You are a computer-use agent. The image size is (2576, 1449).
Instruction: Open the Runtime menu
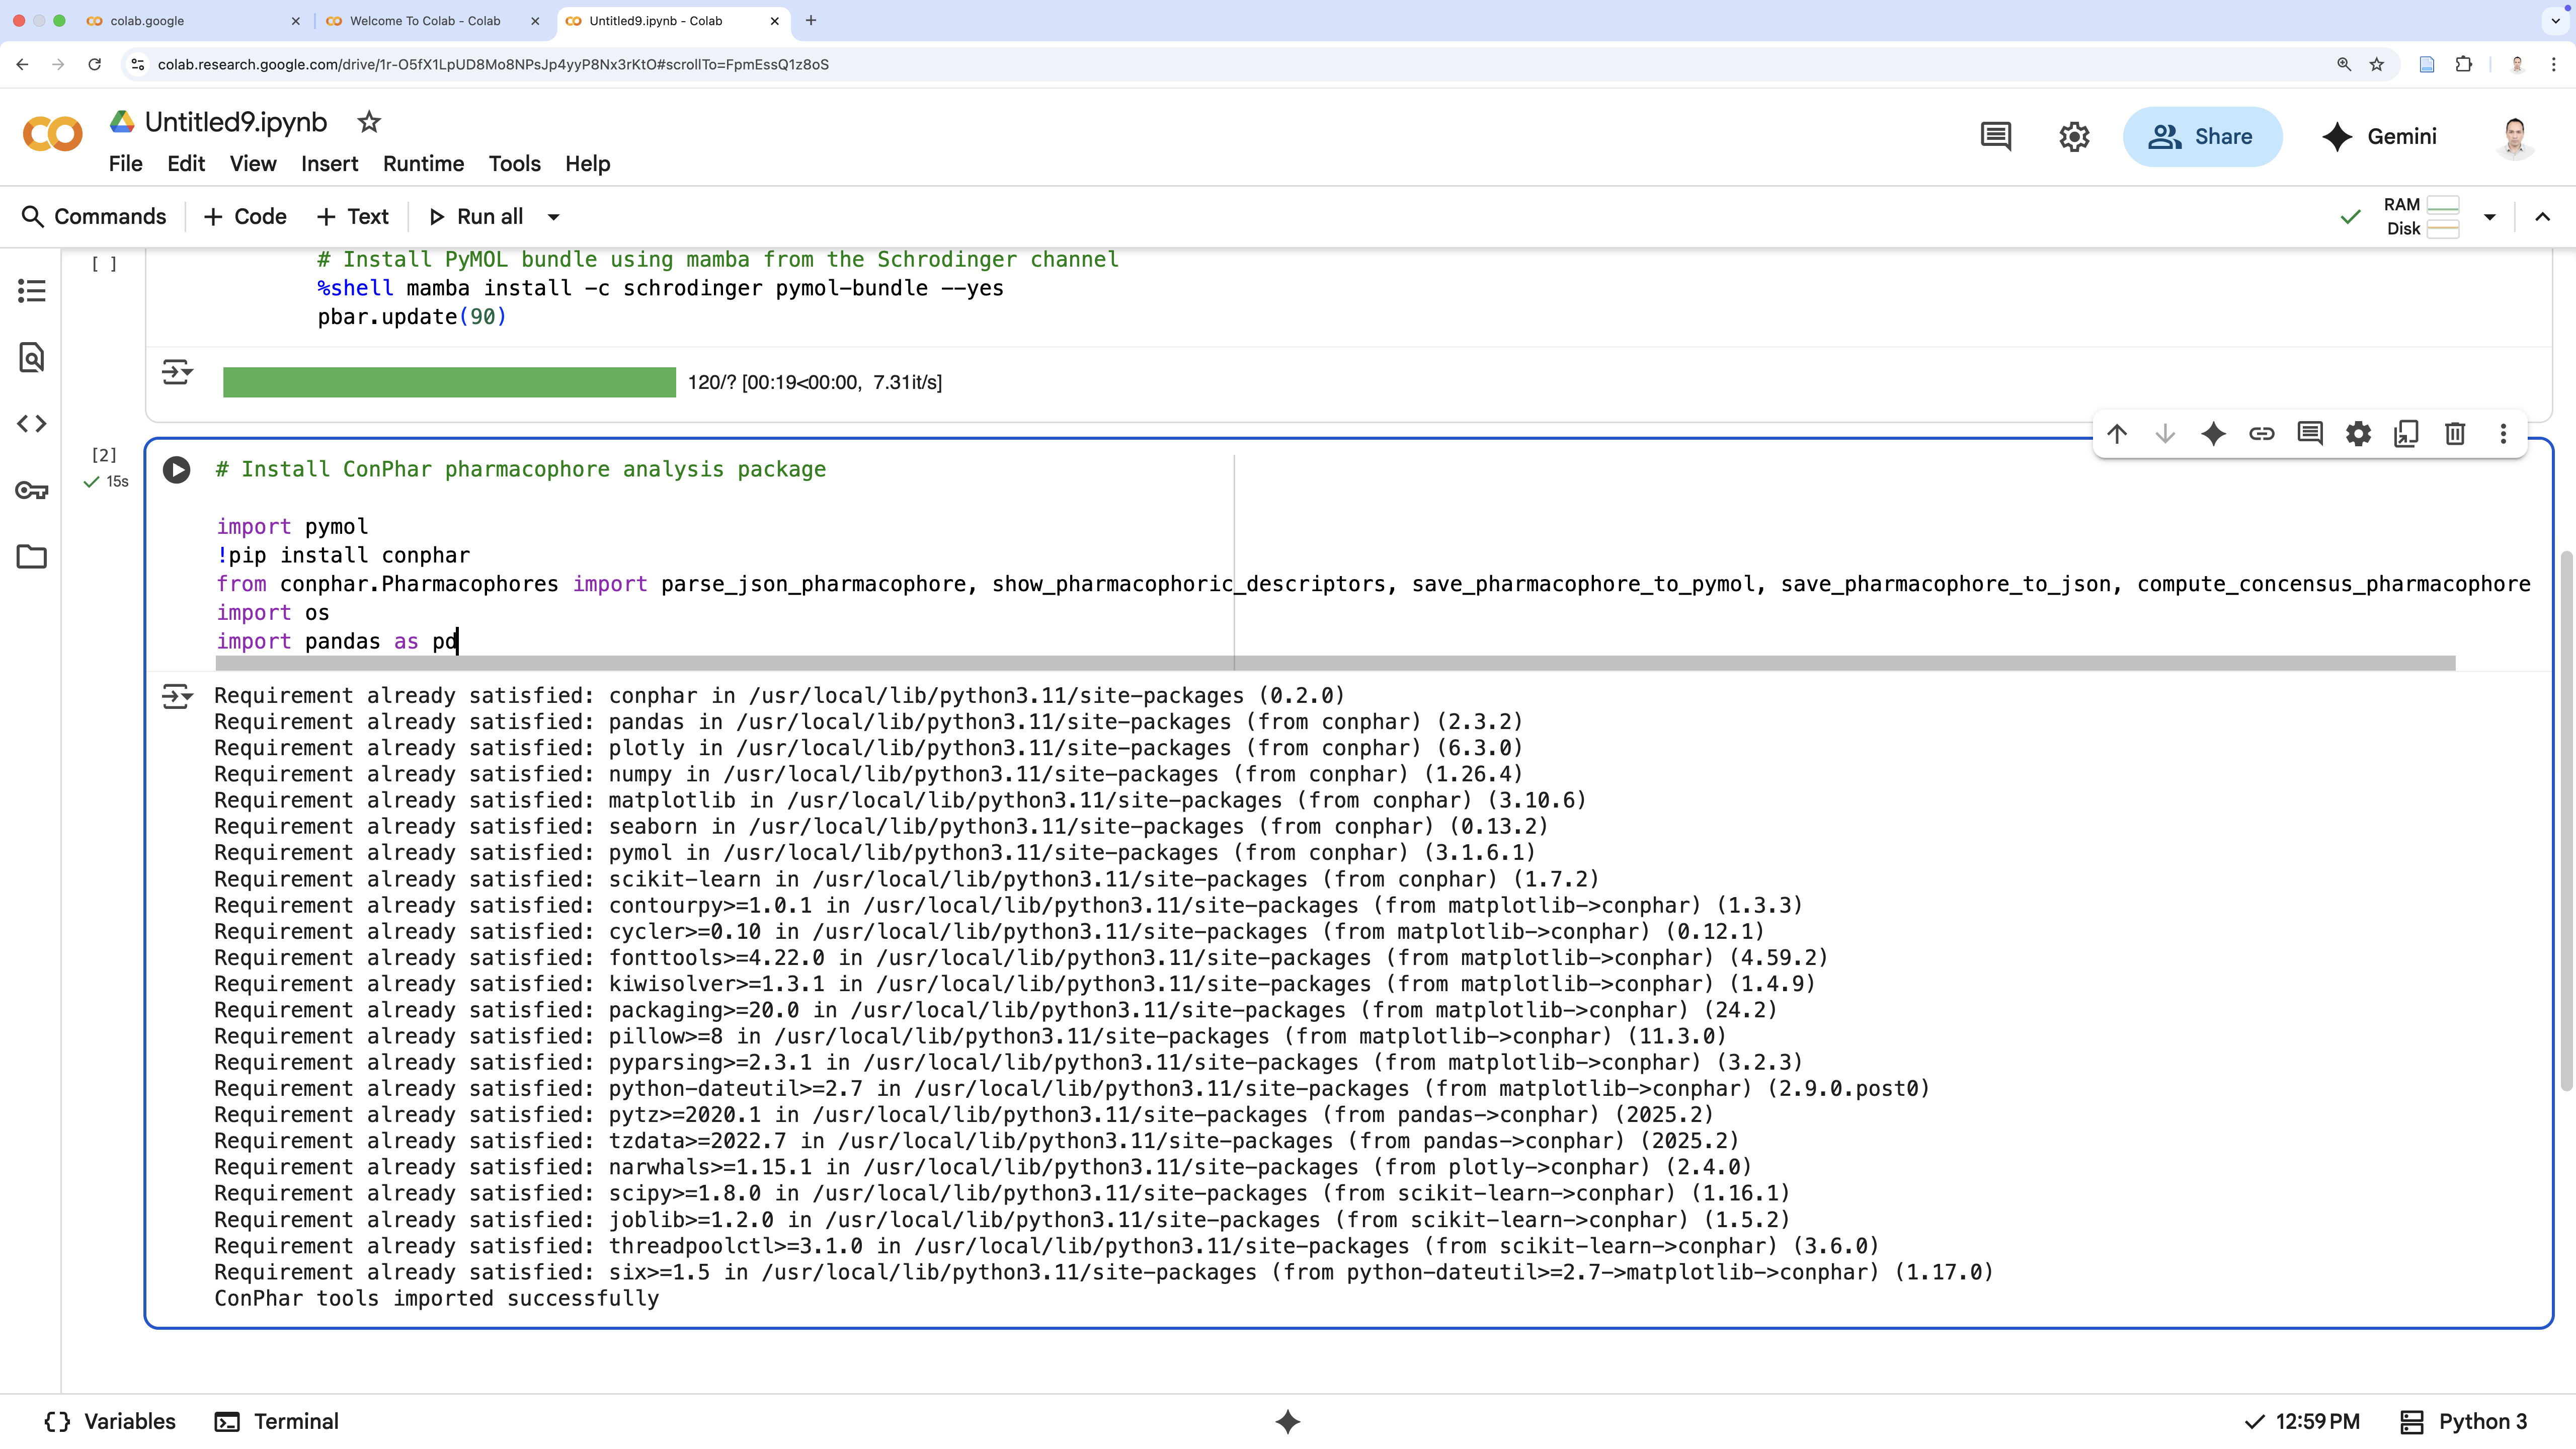tap(423, 164)
